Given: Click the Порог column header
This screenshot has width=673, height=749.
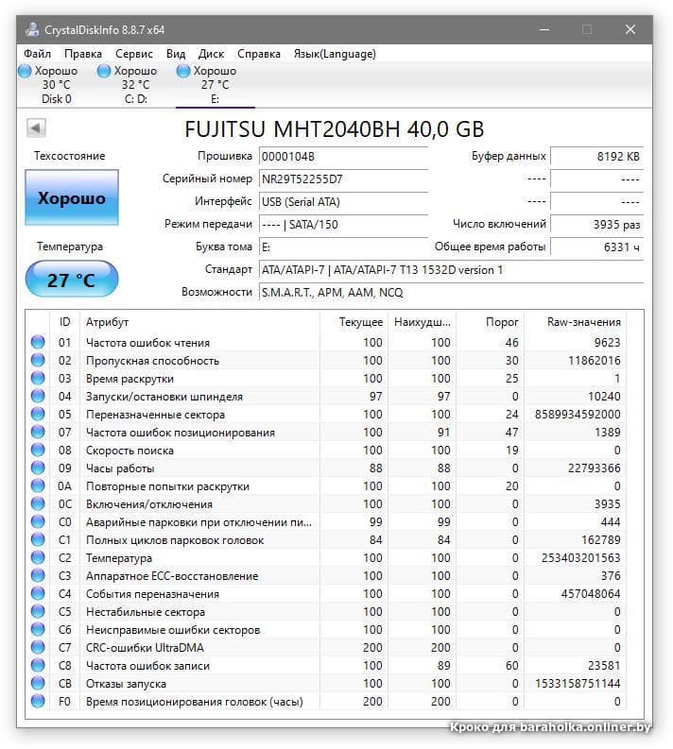Looking at the screenshot, I should coord(490,322).
